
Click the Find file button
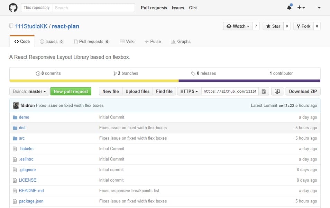[164, 91]
